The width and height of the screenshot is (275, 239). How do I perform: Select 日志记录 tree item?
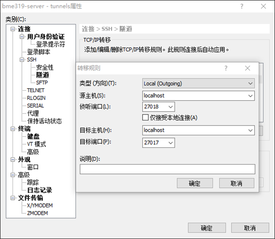[x=40, y=190]
